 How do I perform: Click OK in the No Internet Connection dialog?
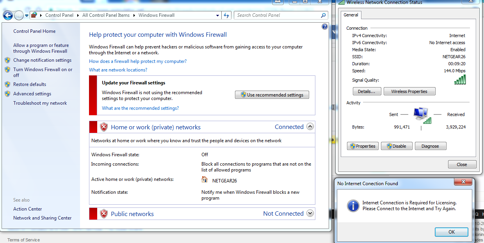(x=452, y=232)
